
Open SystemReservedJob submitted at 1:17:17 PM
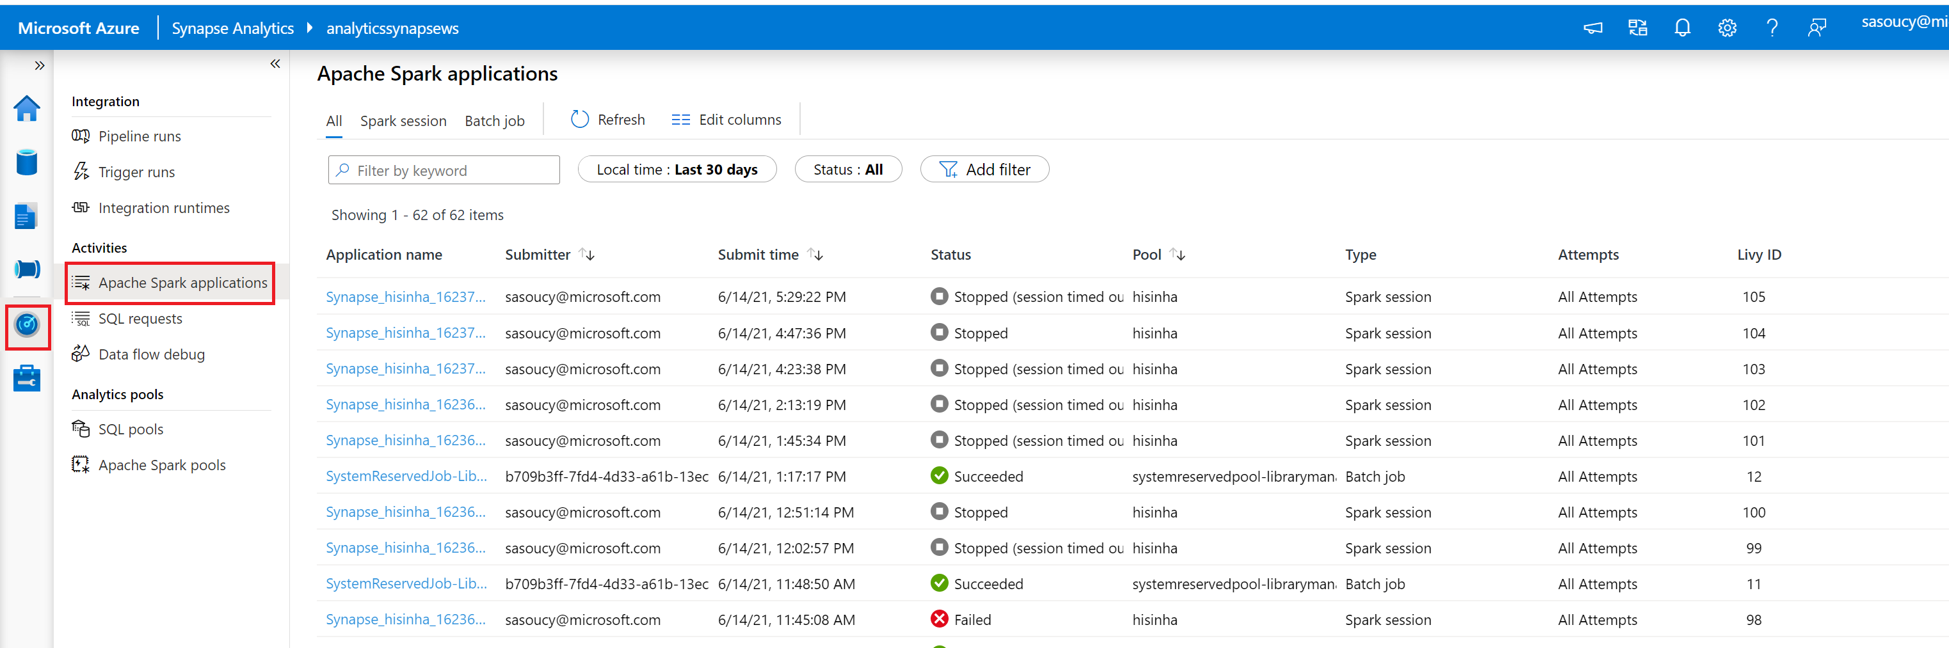pyautogui.click(x=406, y=477)
